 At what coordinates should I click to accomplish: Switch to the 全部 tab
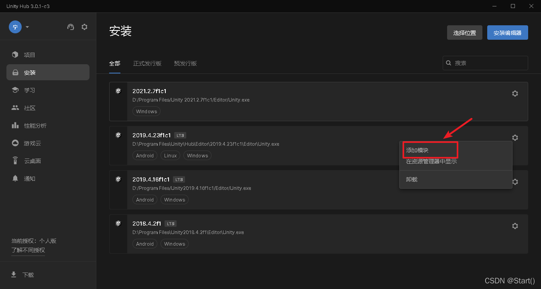tap(115, 63)
